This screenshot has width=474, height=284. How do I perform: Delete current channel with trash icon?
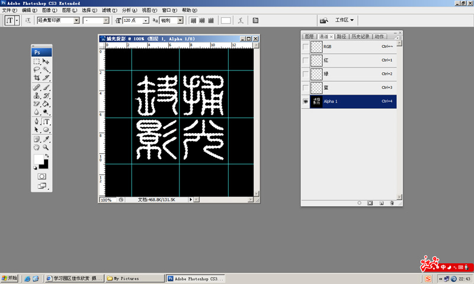391,203
